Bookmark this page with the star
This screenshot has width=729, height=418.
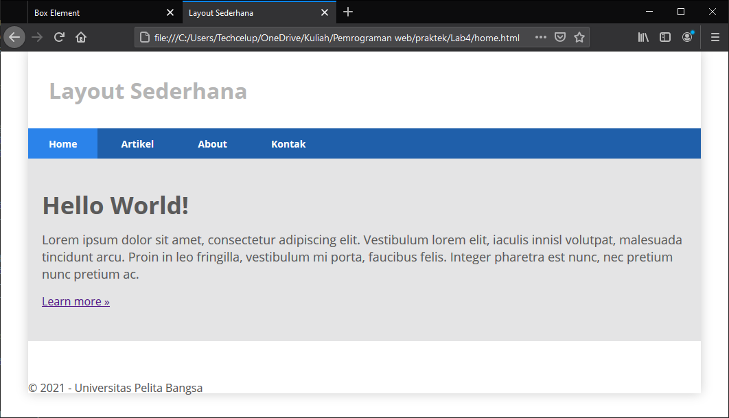[x=580, y=37]
